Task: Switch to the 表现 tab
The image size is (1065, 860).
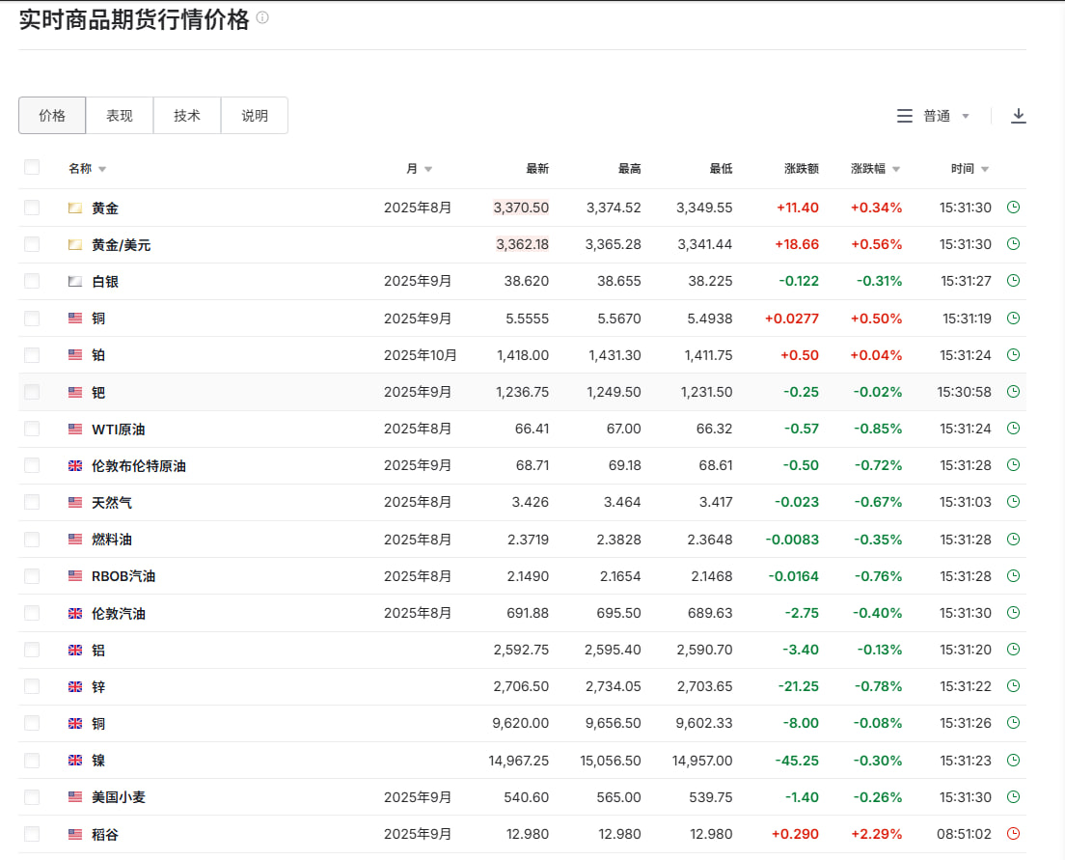Action: point(120,116)
